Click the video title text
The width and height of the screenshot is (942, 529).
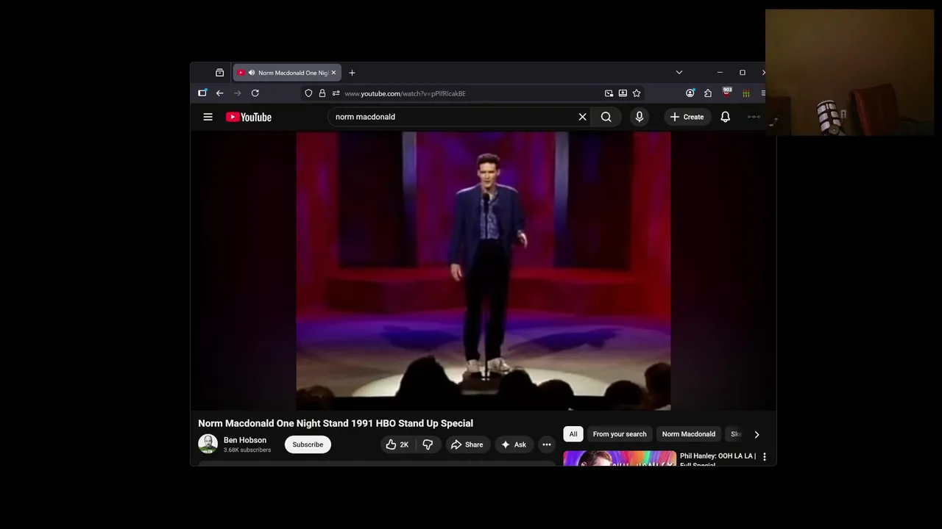[x=336, y=423]
